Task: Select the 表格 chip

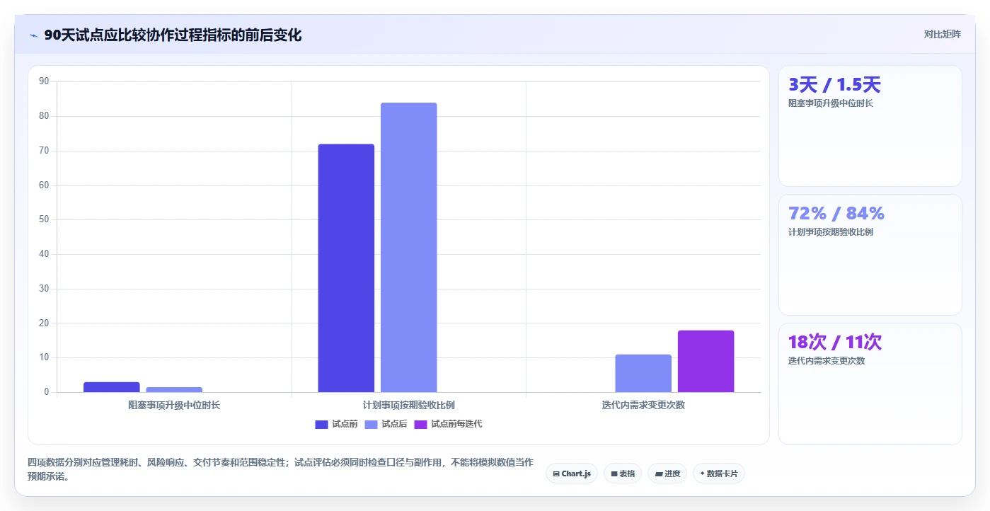Action: 623,473
